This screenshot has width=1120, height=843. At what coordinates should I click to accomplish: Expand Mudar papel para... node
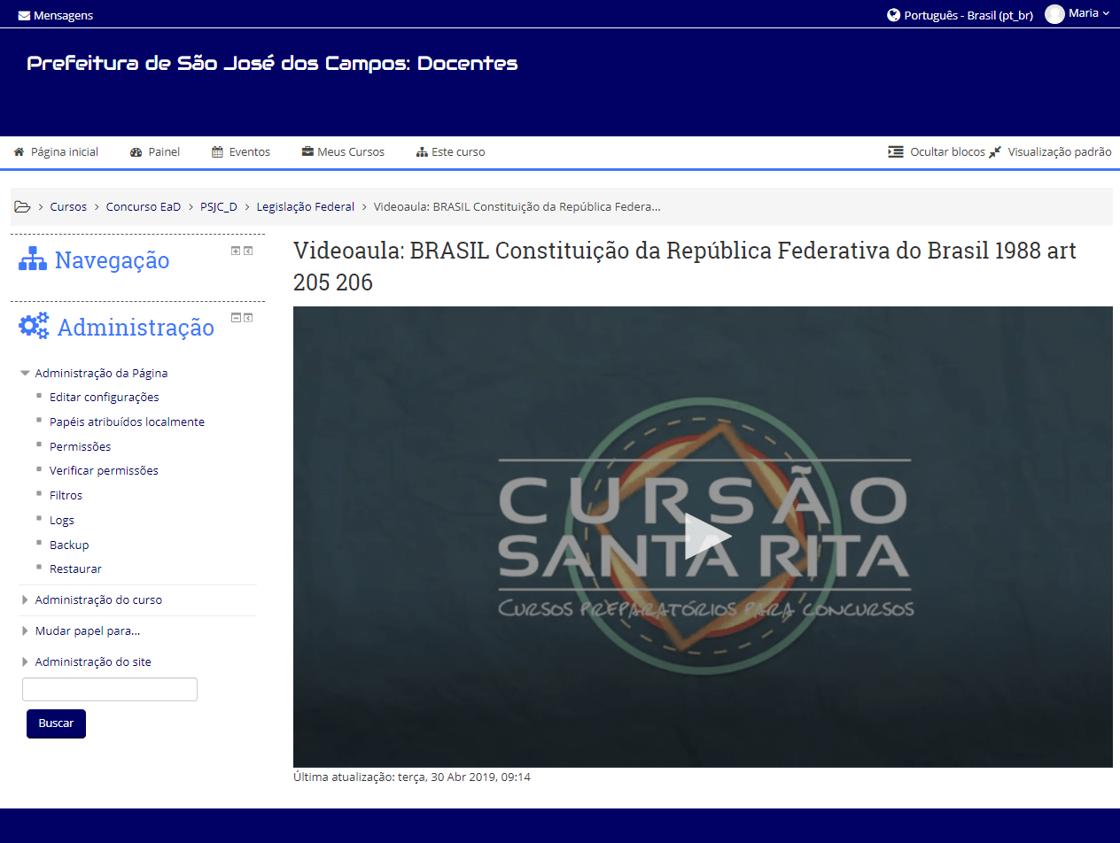[25, 630]
